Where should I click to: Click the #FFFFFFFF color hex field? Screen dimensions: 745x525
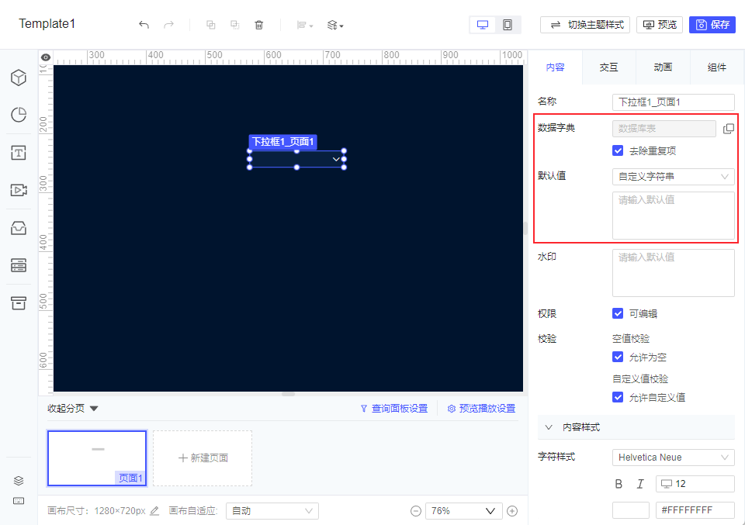(695, 510)
